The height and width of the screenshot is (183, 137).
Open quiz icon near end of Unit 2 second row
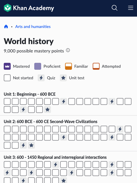(112, 137)
